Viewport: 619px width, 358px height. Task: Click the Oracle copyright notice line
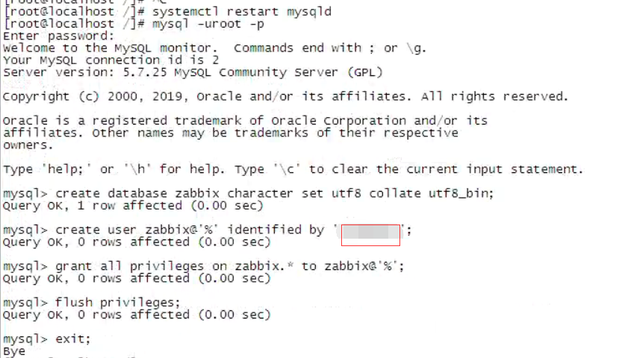[x=285, y=96]
